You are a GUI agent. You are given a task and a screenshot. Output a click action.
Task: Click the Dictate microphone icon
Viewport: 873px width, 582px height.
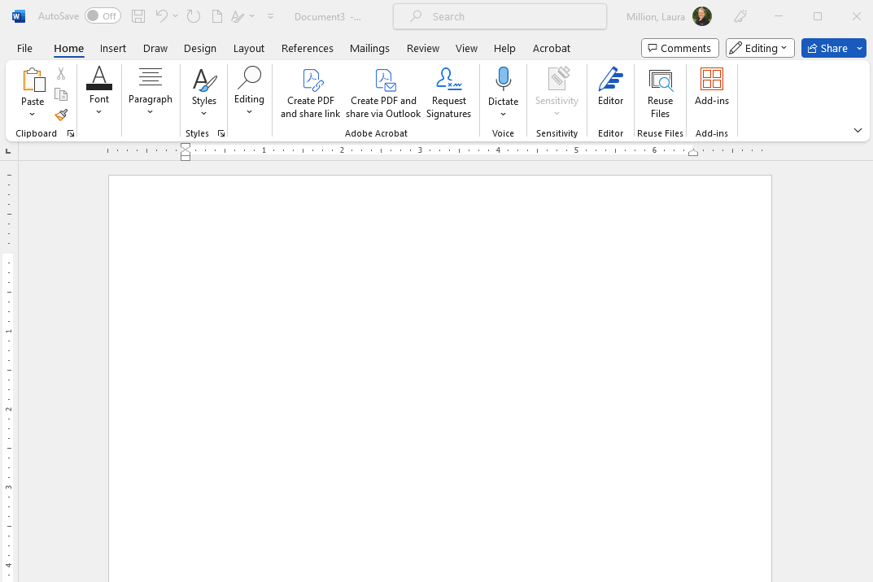503,80
